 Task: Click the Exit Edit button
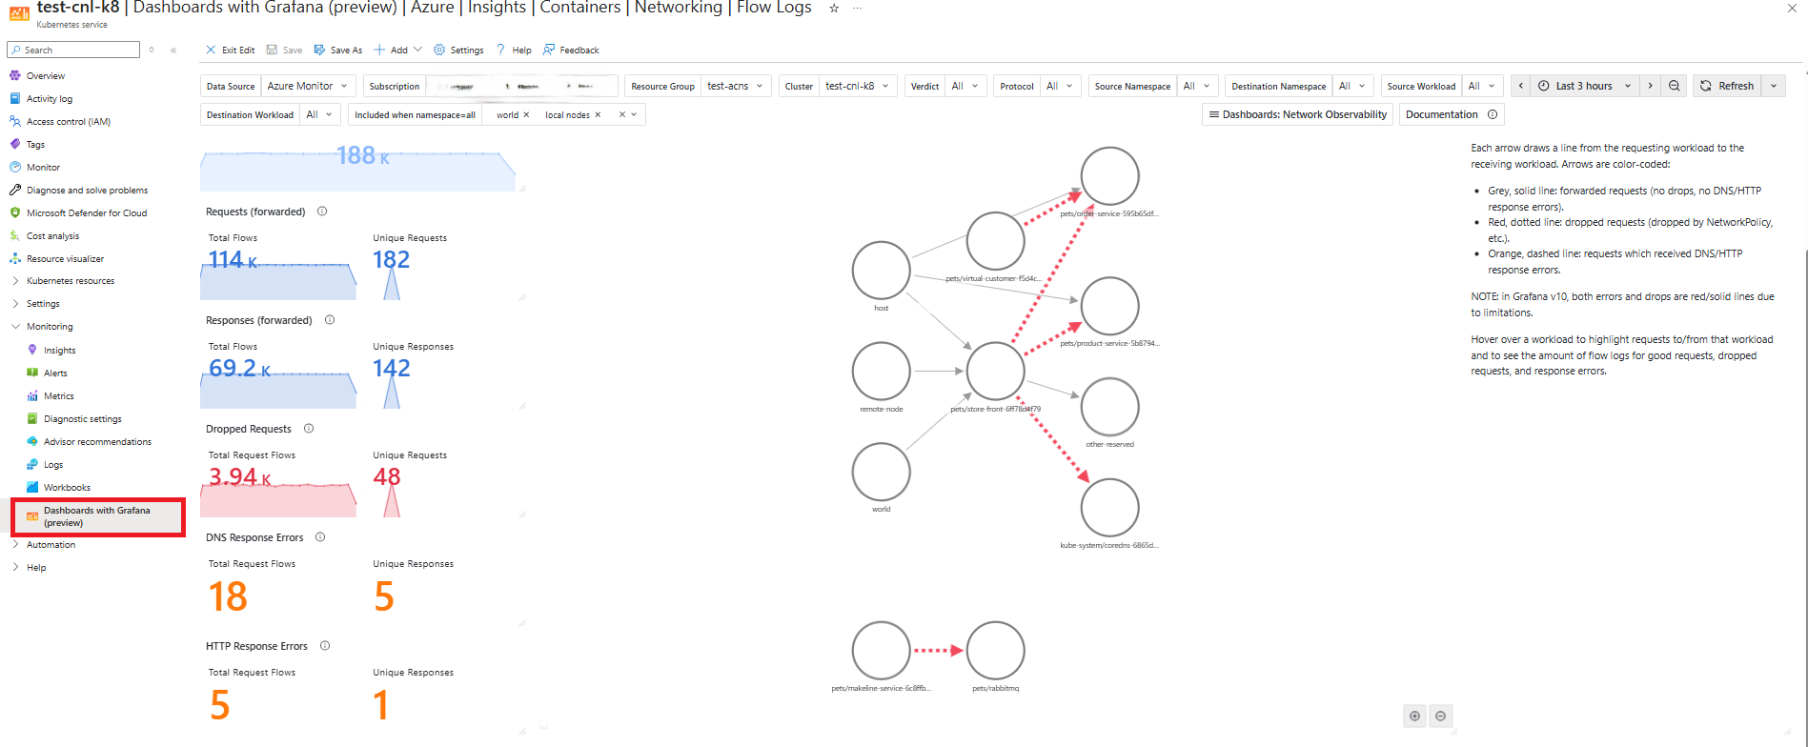coord(231,50)
